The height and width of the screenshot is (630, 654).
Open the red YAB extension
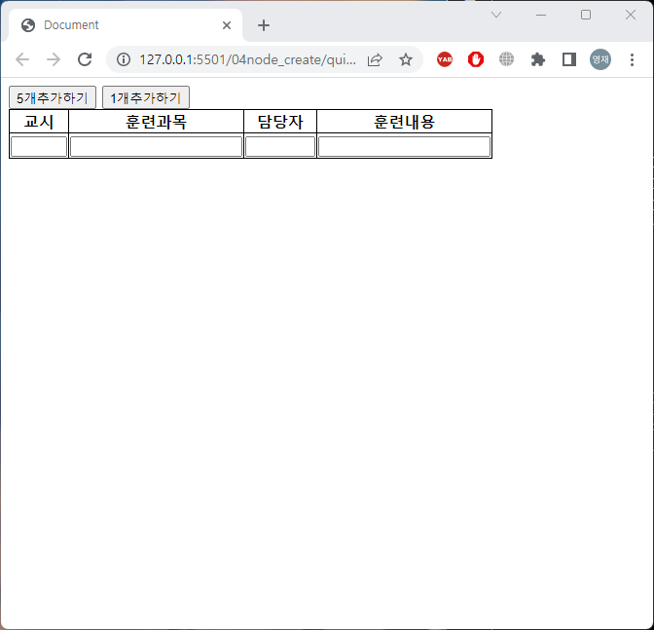[x=445, y=59]
